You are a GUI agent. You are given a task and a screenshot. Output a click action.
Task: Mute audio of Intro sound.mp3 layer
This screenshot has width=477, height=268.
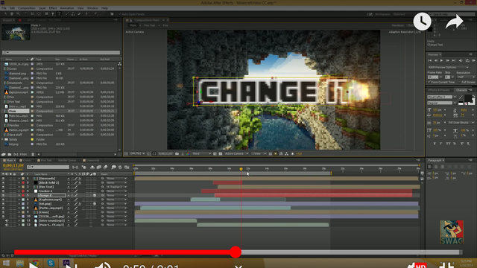click(x=7, y=220)
